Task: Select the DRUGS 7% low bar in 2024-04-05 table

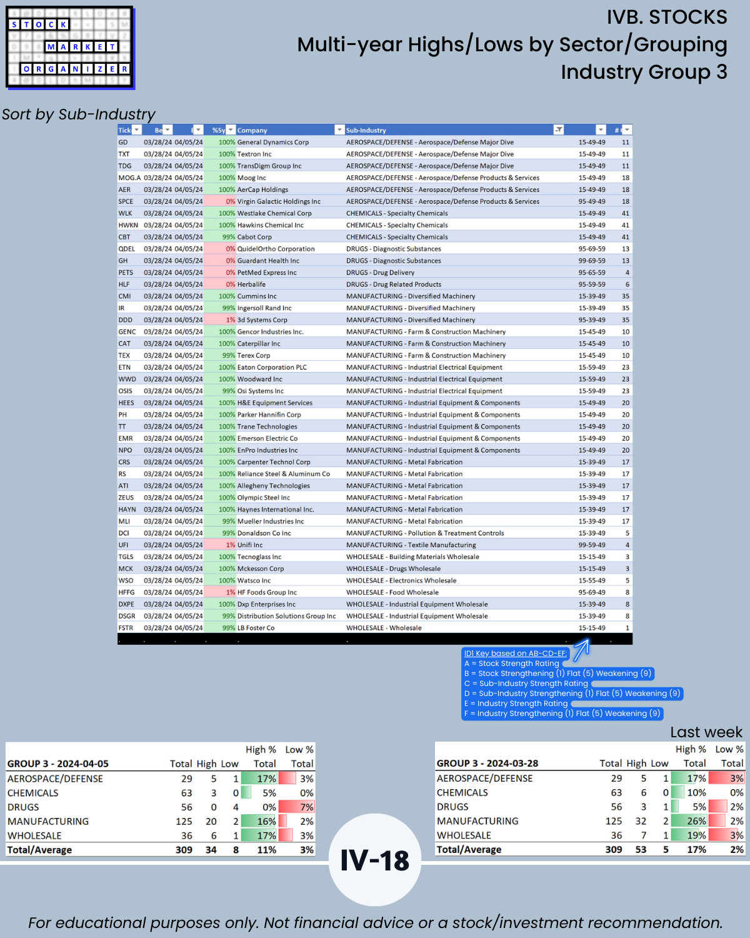Action: tap(296, 807)
